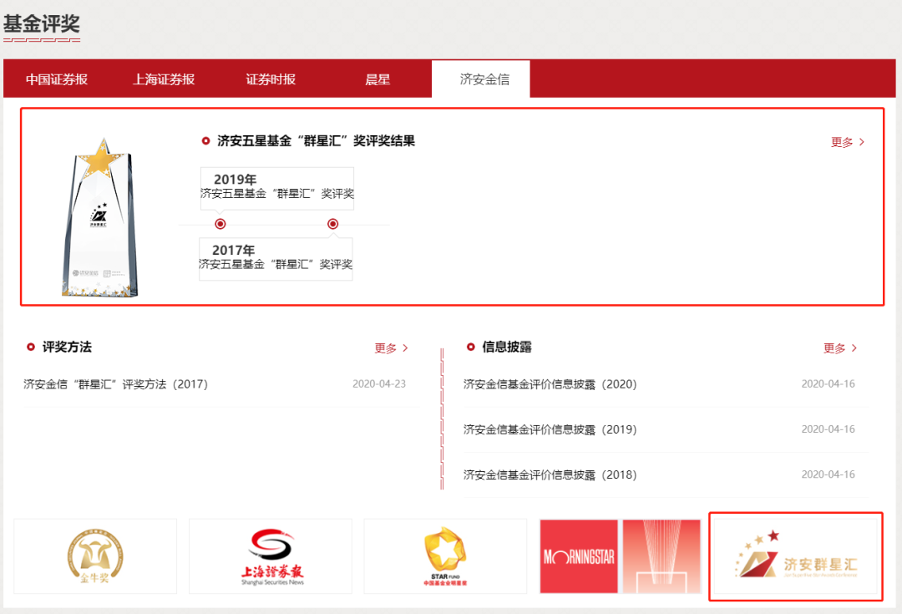
Task: Click the crystal star trophy image
Action: pos(101,217)
